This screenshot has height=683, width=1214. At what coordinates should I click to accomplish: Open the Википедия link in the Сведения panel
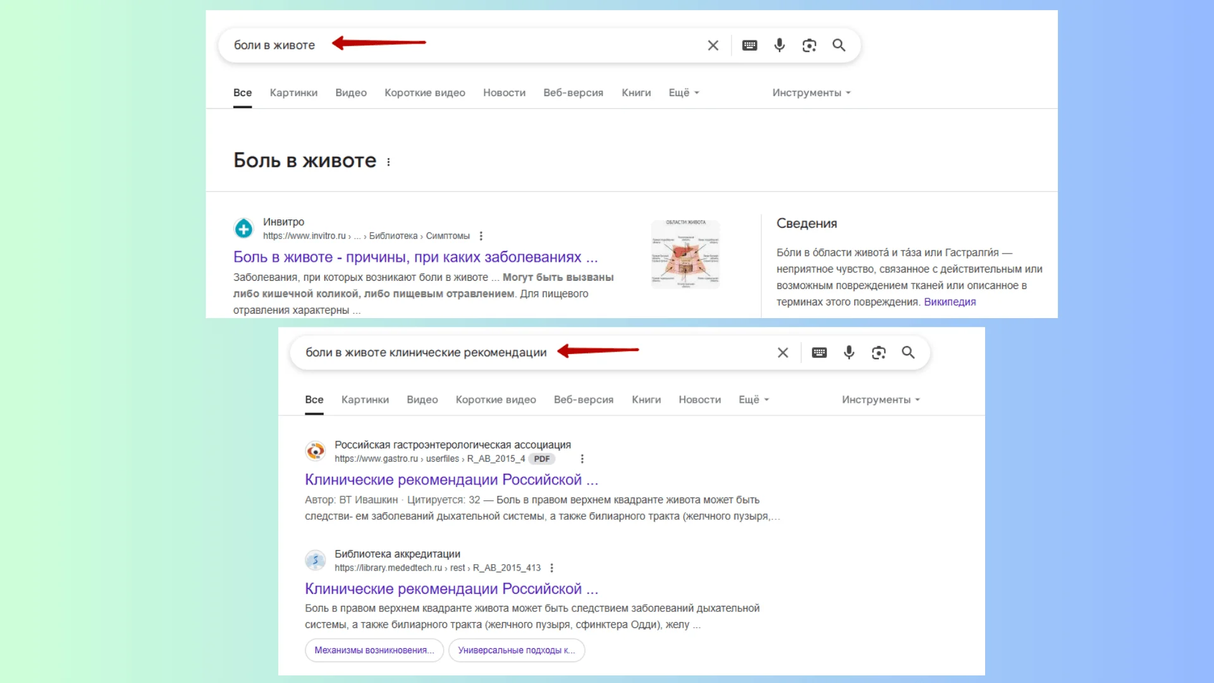click(949, 302)
